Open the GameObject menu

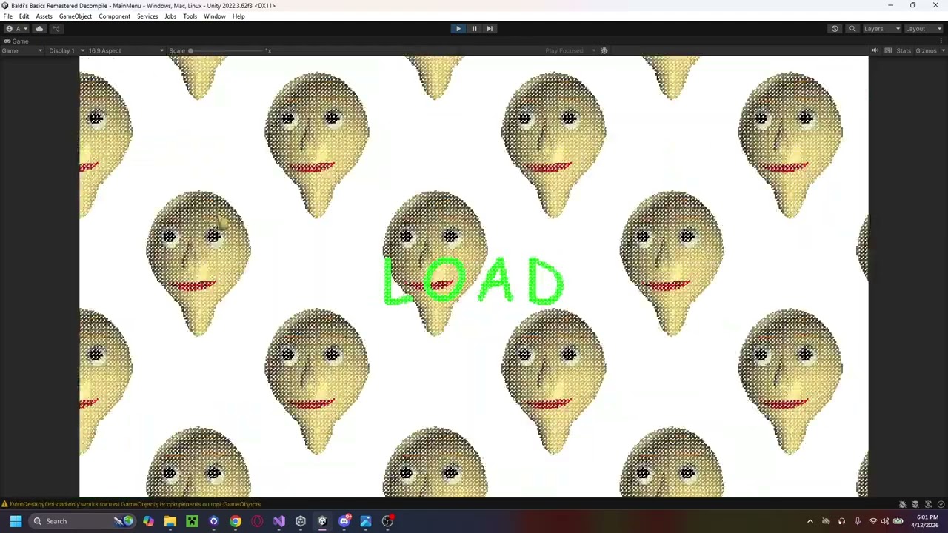coord(76,16)
